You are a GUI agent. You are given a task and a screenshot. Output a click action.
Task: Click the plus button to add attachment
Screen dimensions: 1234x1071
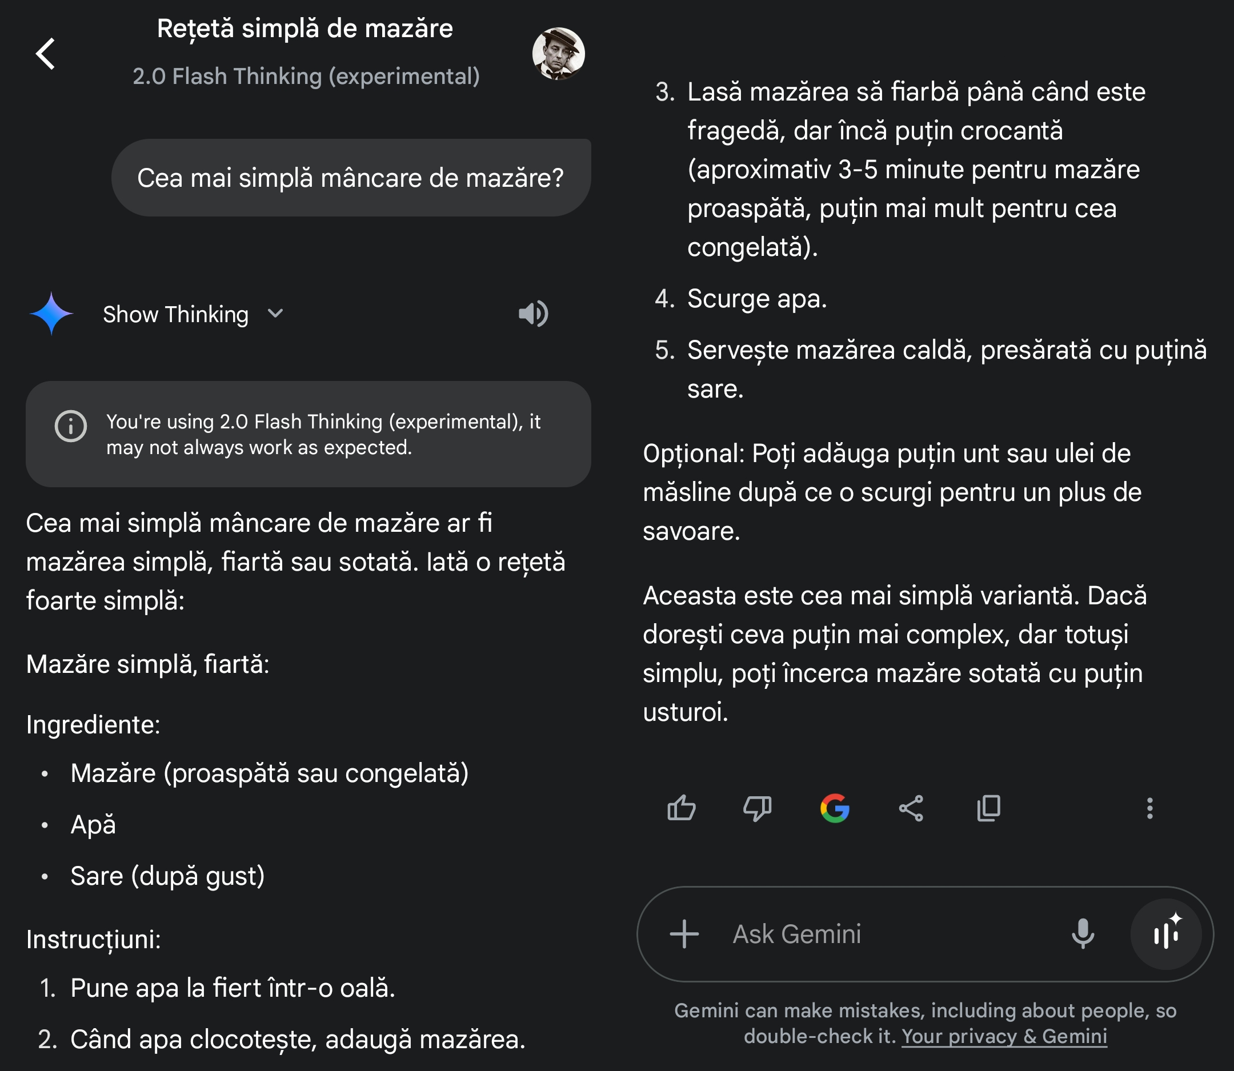[684, 934]
